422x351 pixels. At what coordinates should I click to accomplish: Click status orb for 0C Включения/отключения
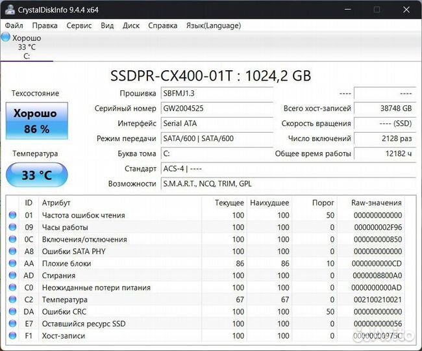(x=12, y=239)
